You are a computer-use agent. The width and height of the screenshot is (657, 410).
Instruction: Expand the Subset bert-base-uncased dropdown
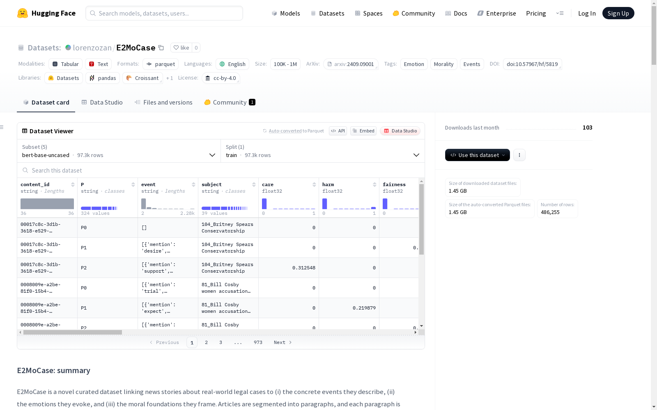119,151
